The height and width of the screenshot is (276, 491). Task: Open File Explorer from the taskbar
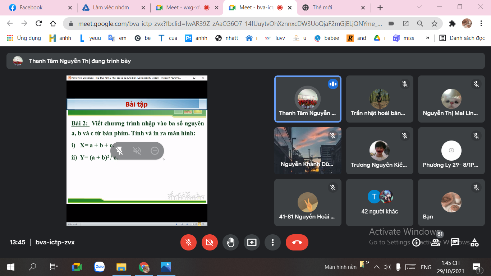pyautogui.click(x=121, y=267)
